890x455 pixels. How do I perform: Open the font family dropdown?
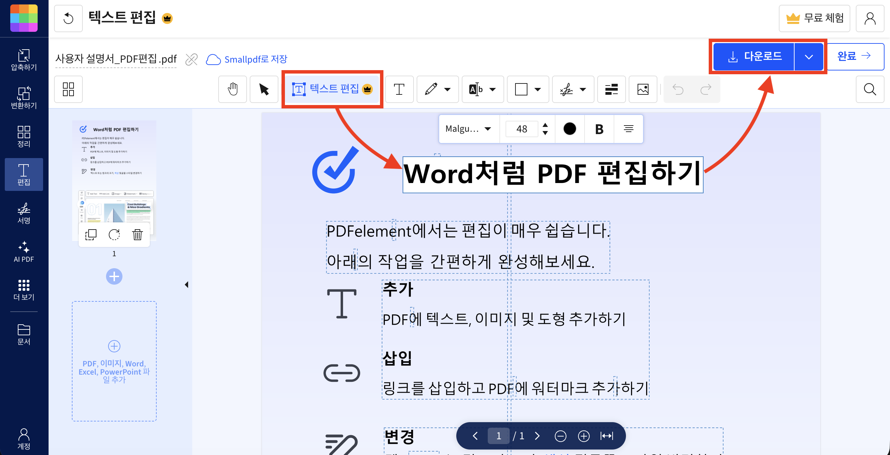(468, 129)
